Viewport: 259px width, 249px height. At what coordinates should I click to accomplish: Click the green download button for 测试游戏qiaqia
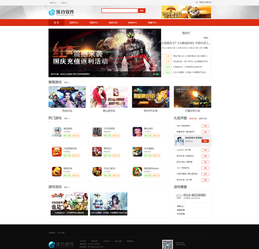click(148, 175)
